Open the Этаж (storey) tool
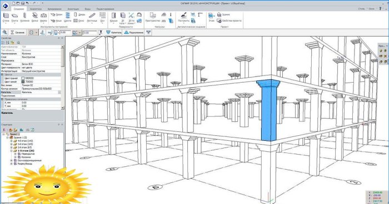This screenshot has width=389, height=204. tap(211, 17)
